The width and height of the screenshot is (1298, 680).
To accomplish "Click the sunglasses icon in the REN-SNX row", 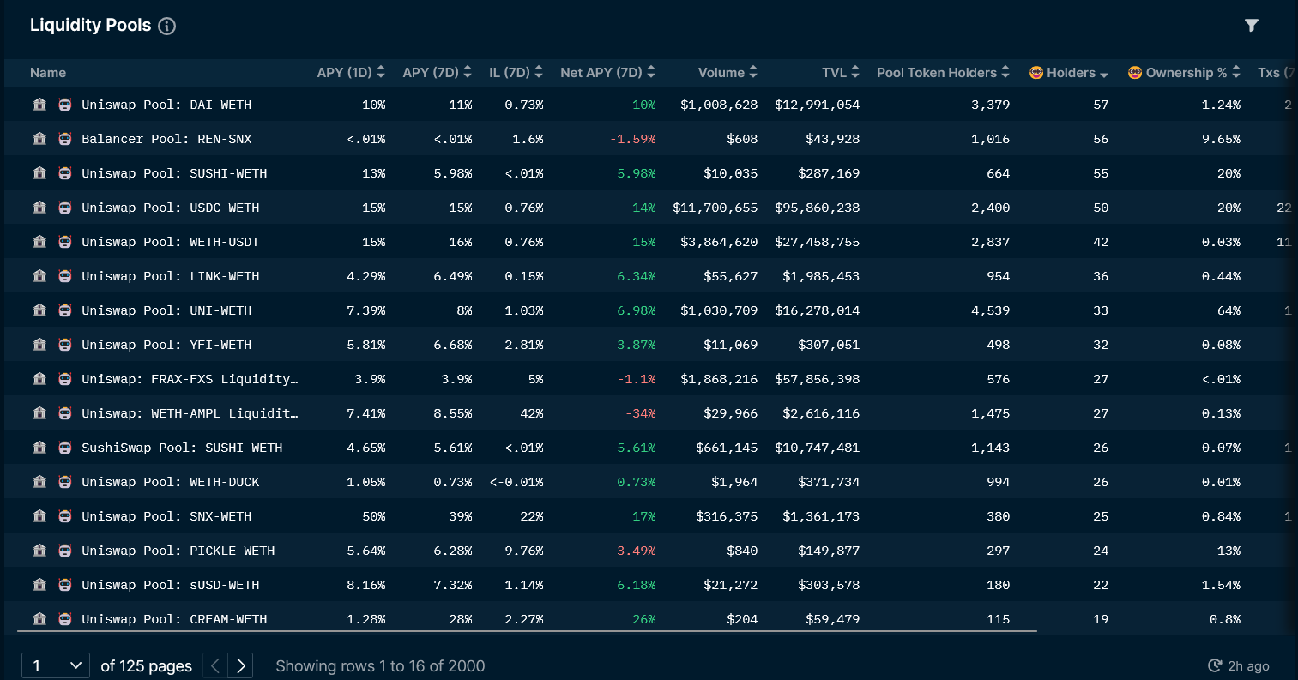I will [65, 139].
